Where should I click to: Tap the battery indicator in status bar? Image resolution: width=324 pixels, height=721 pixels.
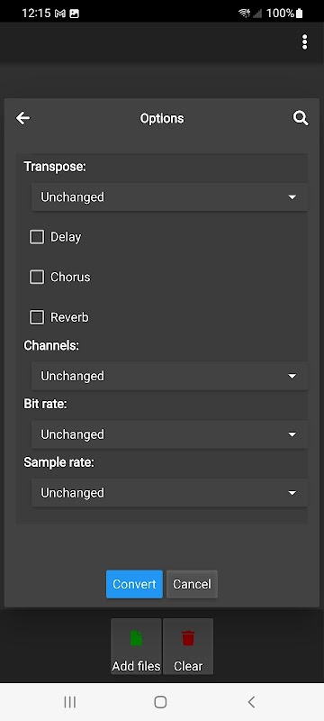[300, 13]
